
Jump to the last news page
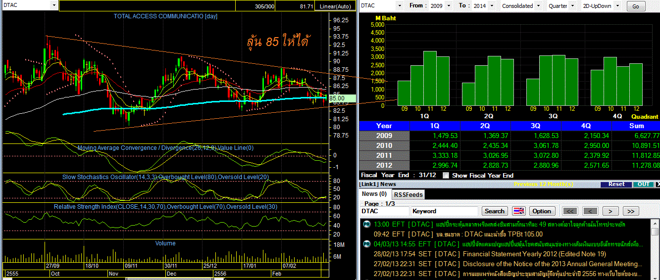pos(630,211)
